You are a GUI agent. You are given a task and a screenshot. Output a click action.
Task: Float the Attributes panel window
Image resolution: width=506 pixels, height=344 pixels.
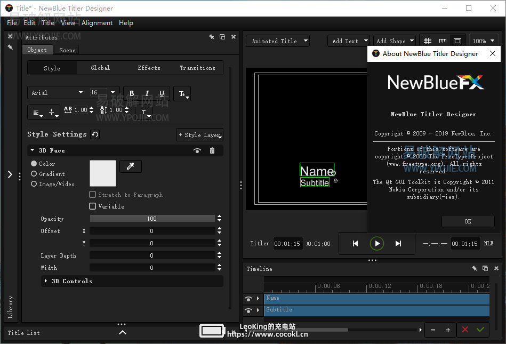tap(222, 37)
